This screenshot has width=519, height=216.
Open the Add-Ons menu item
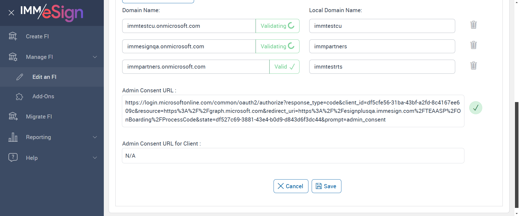pyautogui.click(x=43, y=96)
